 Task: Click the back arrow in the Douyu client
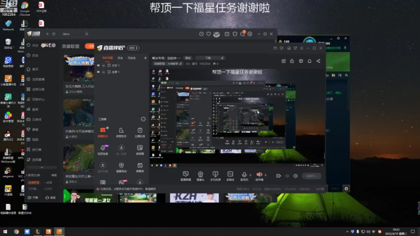coord(47,34)
